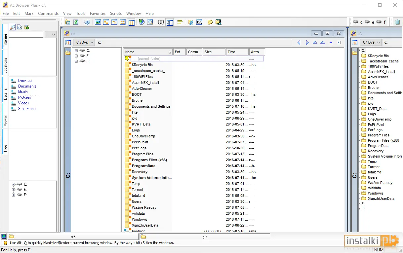Click the binoculars search icon
The width and height of the screenshot is (403, 253).
pos(161,22)
